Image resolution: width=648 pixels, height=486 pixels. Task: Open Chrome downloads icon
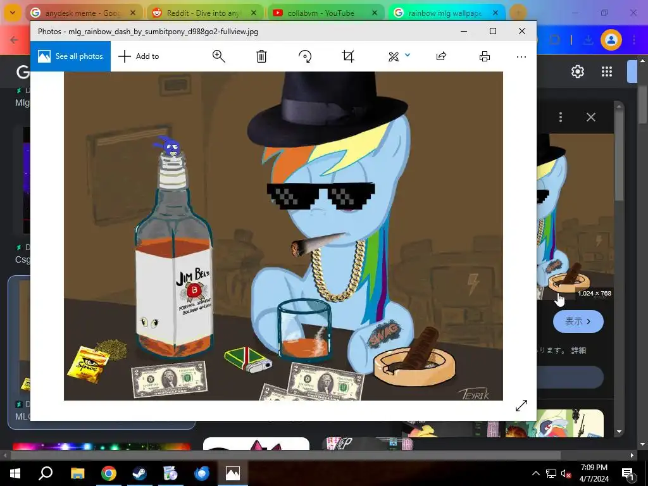point(588,40)
